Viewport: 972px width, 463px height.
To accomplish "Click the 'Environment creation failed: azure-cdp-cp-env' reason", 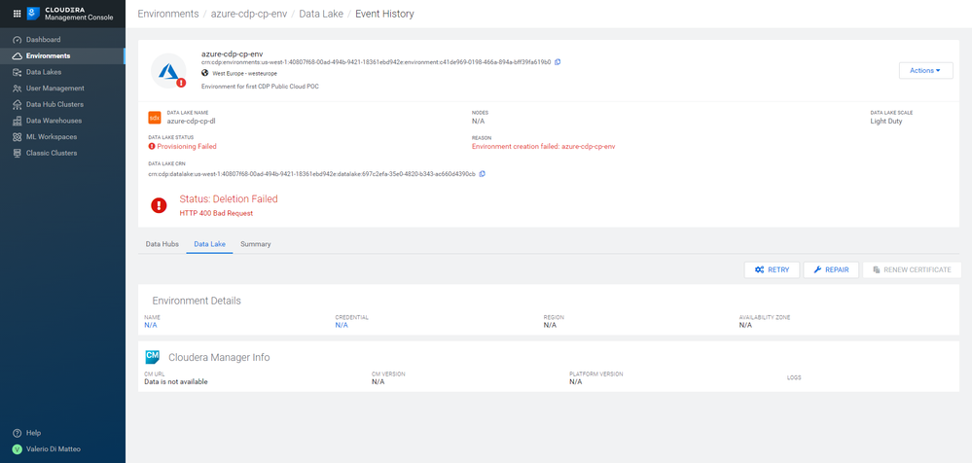I will click(x=543, y=146).
